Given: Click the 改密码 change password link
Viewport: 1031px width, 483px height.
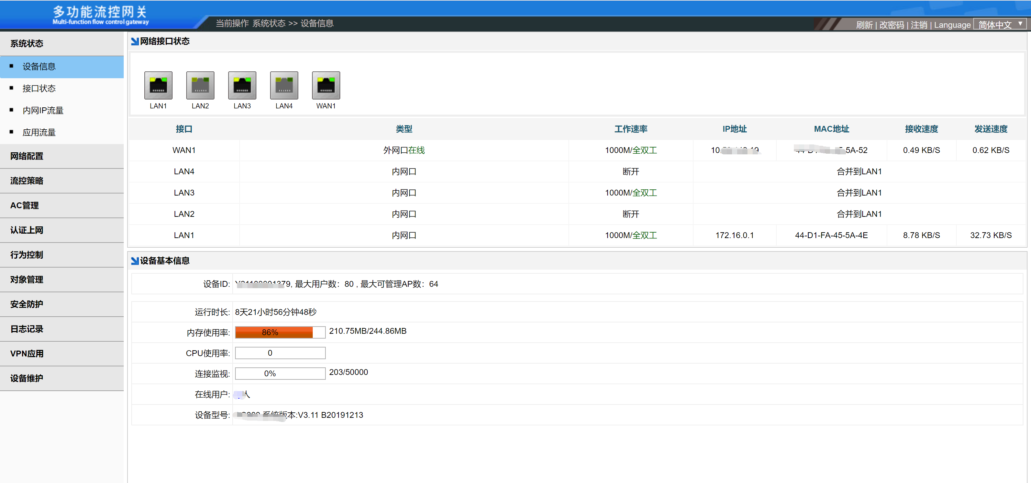Looking at the screenshot, I should coord(891,25).
